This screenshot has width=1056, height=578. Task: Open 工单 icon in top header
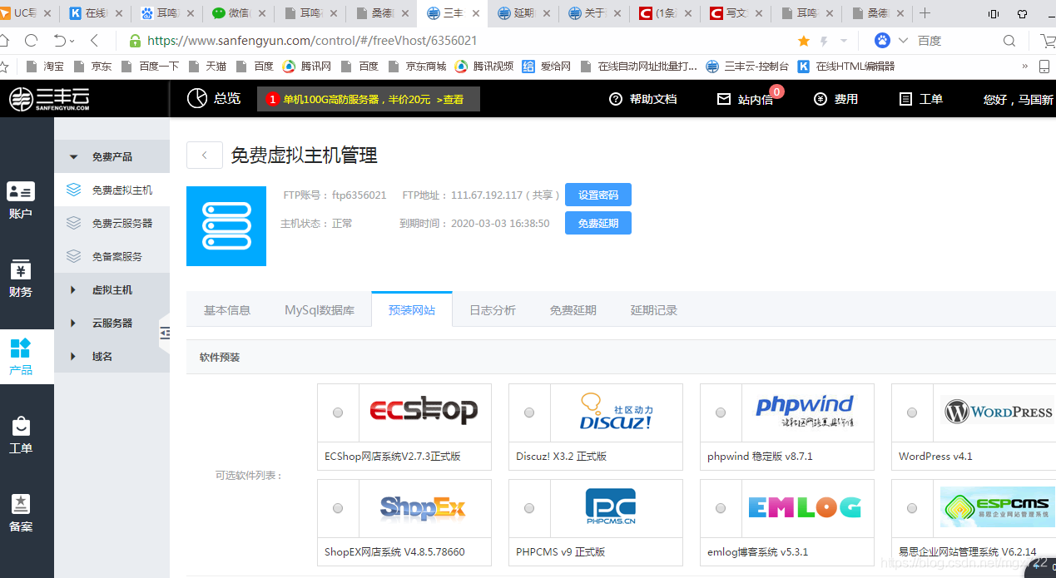pyautogui.click(x=906, y=99)
